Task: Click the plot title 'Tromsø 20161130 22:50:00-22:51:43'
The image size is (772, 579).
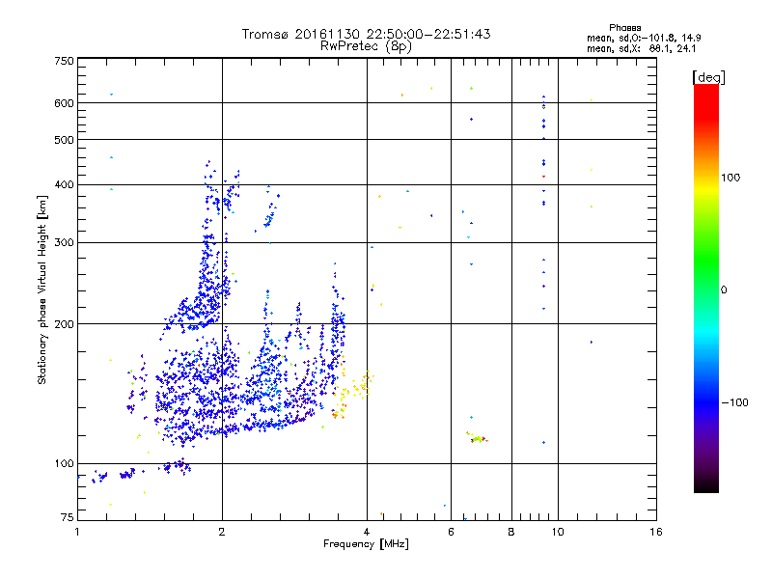Action: [x=366, y=34]
